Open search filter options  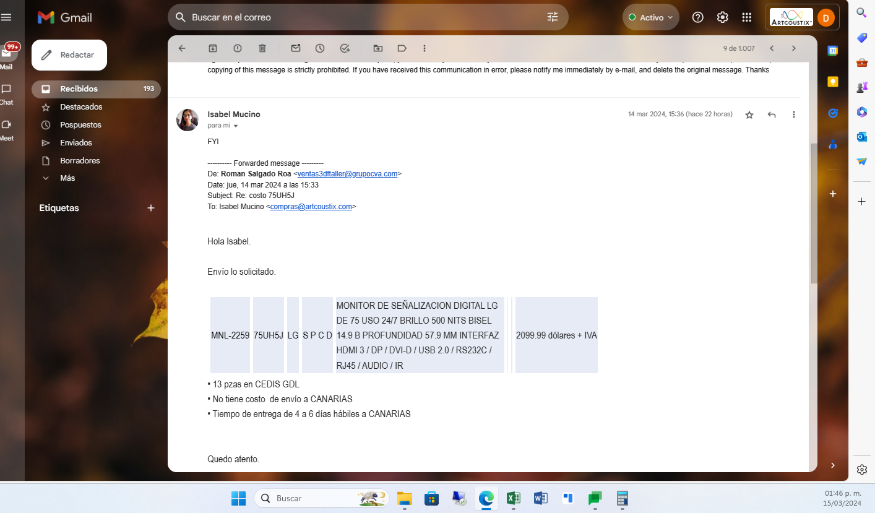tap(553, 17)
